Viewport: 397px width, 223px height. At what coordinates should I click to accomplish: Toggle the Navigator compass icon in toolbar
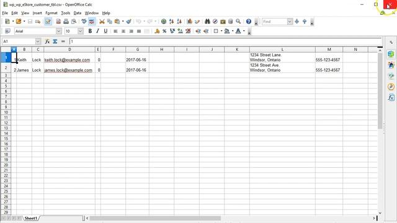[215, 22]
